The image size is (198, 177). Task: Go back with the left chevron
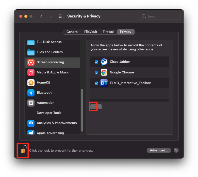click(41, 16)
